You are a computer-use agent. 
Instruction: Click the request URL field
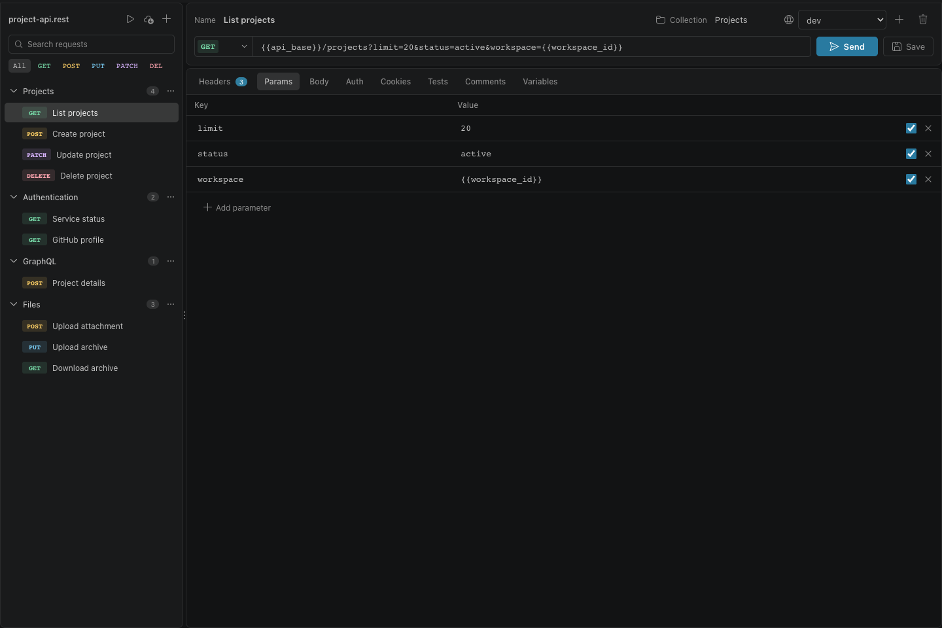[x=532, y=46]
